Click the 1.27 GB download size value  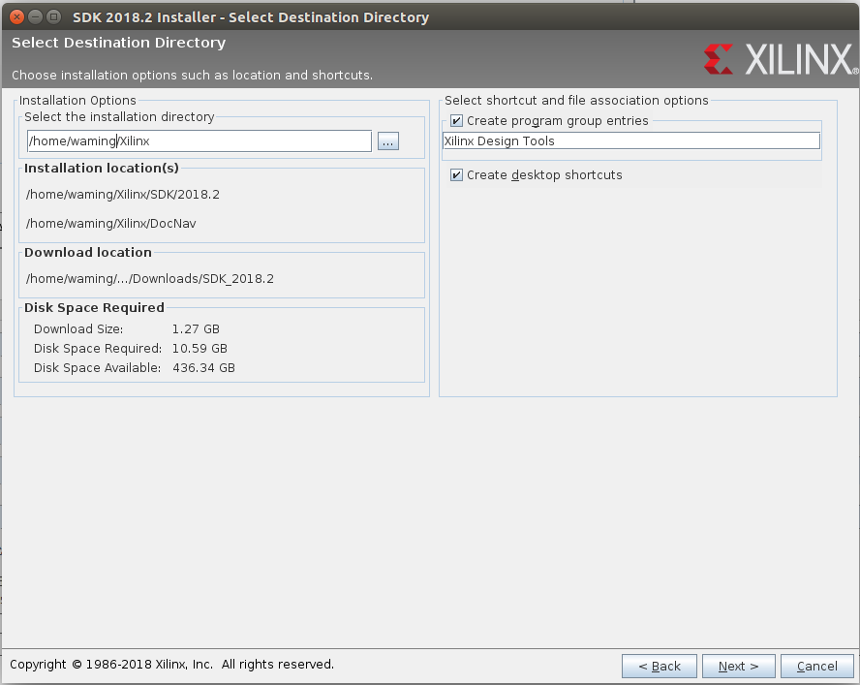tap(196, 328)
